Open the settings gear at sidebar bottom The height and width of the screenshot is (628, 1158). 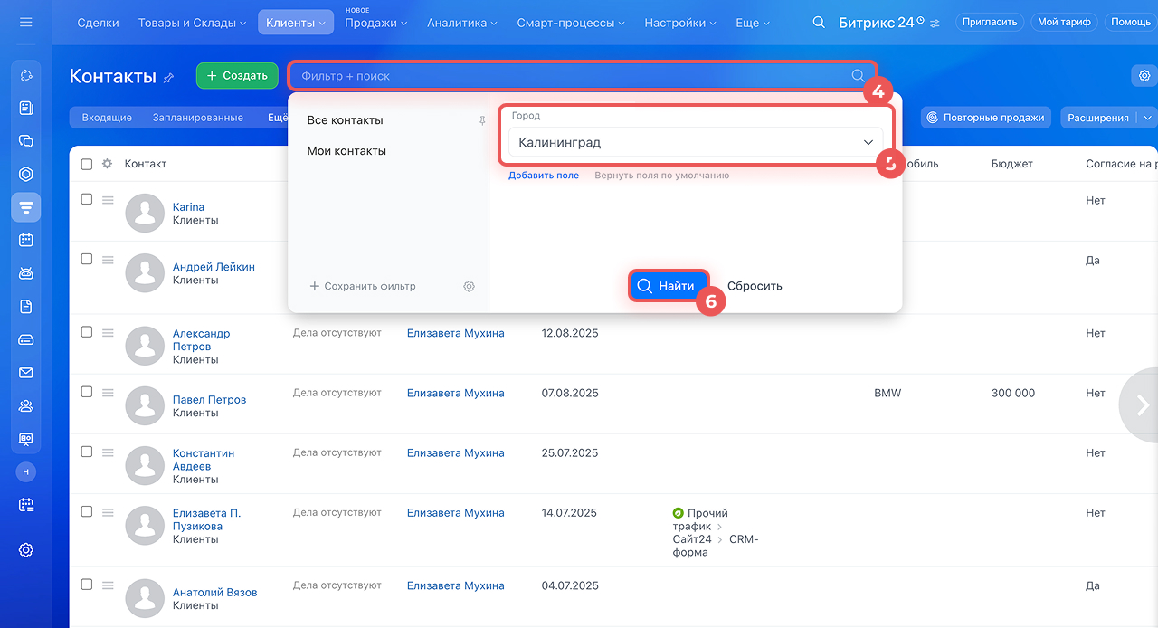coord(25,549)
